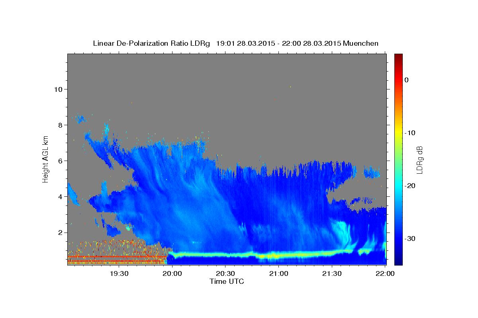Click the 21:30 time tick label
Viewport: 478px width, 318px height.
[x=332, y=273]
